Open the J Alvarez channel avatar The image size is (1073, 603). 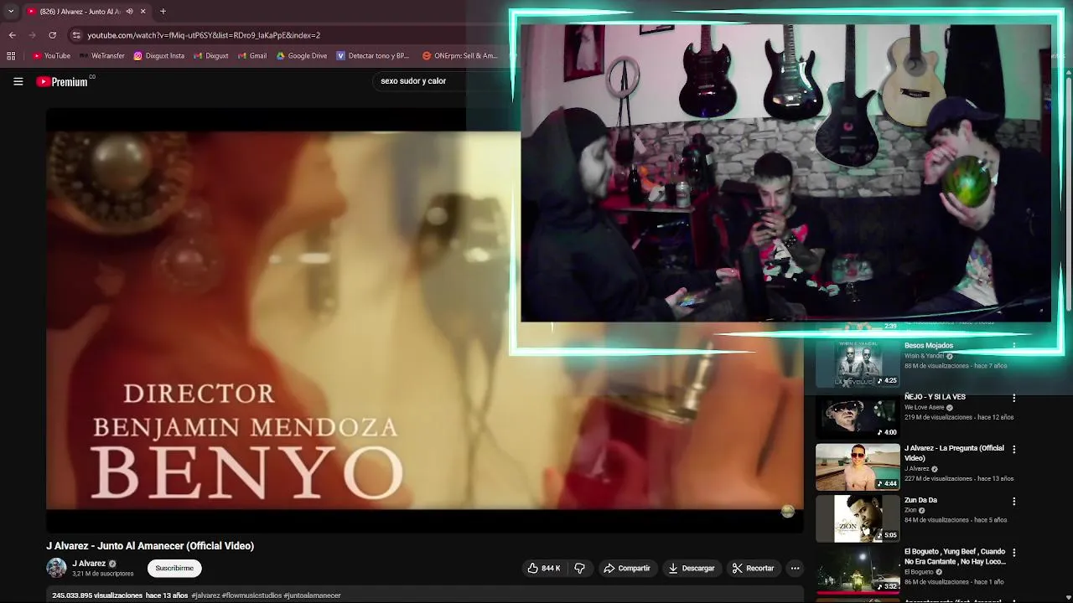[56, 568]
